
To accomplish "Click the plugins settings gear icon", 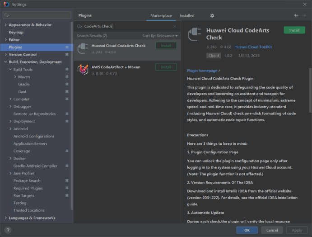I will 212,15.
